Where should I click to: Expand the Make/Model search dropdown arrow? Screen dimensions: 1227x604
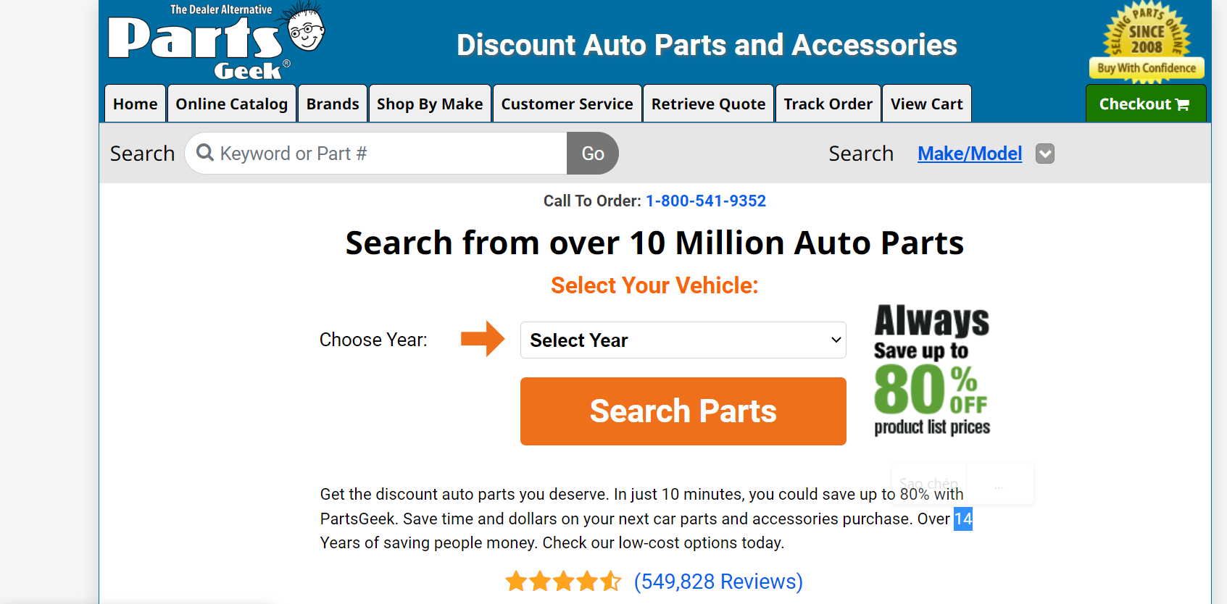[x=1045, y=154]
